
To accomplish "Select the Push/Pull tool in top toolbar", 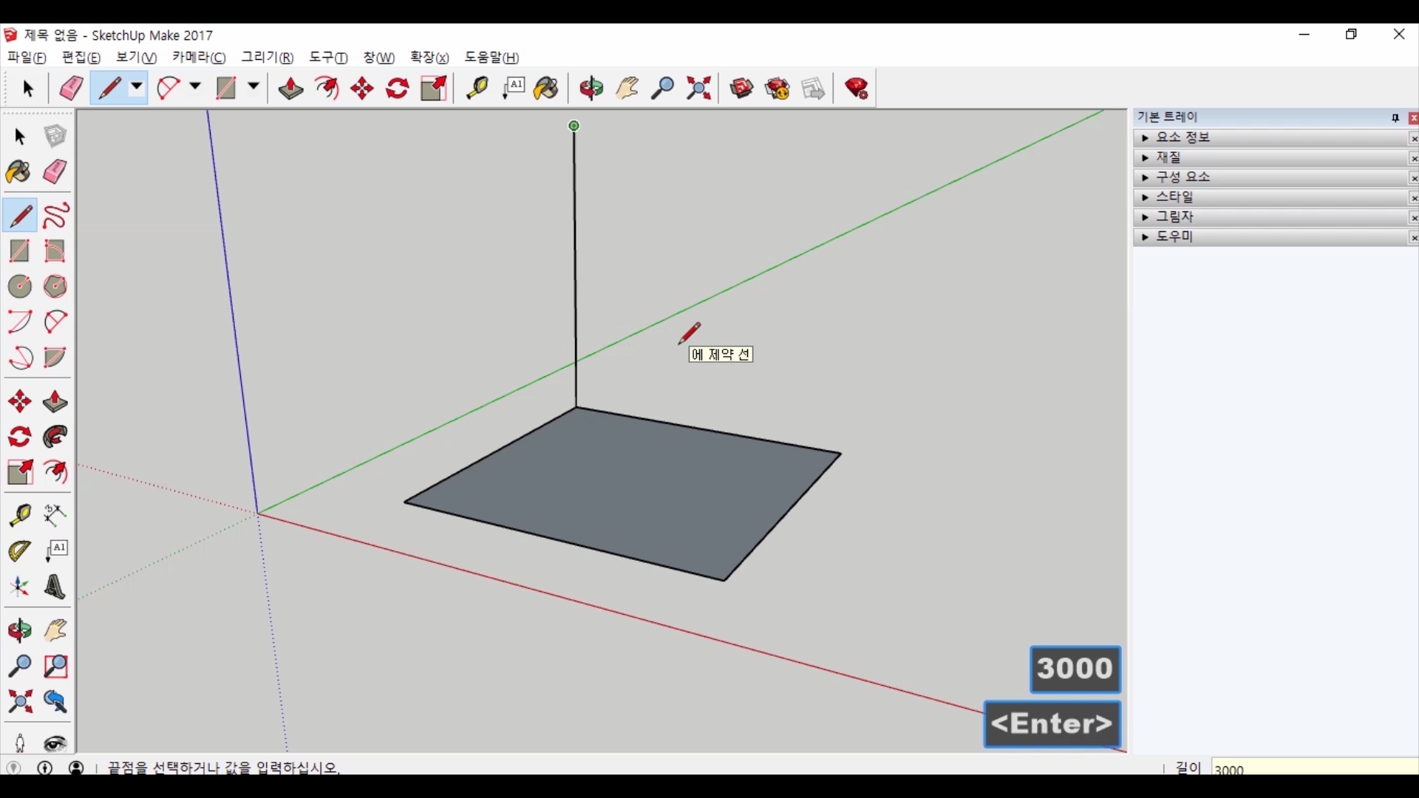I will [x=290, y=89].
